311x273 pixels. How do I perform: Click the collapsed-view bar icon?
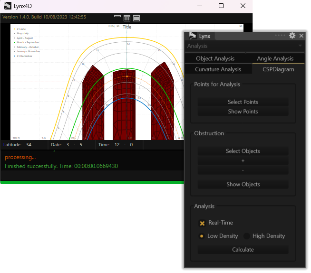[x=117, y=17]
